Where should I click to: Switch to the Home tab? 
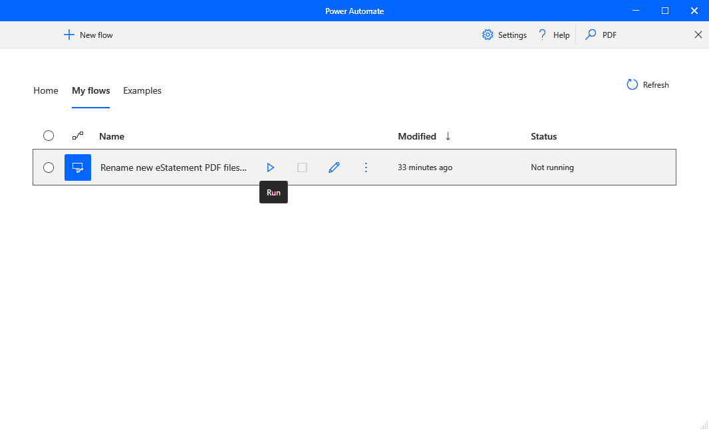click(x=46, y=91)
